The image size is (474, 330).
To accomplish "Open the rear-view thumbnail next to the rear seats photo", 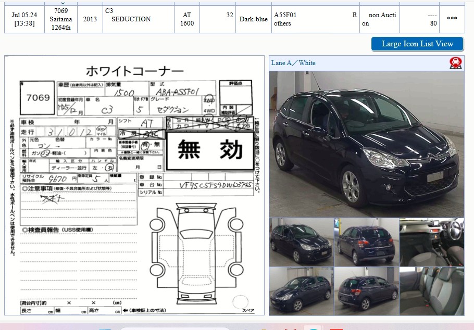I will (367, 291).
